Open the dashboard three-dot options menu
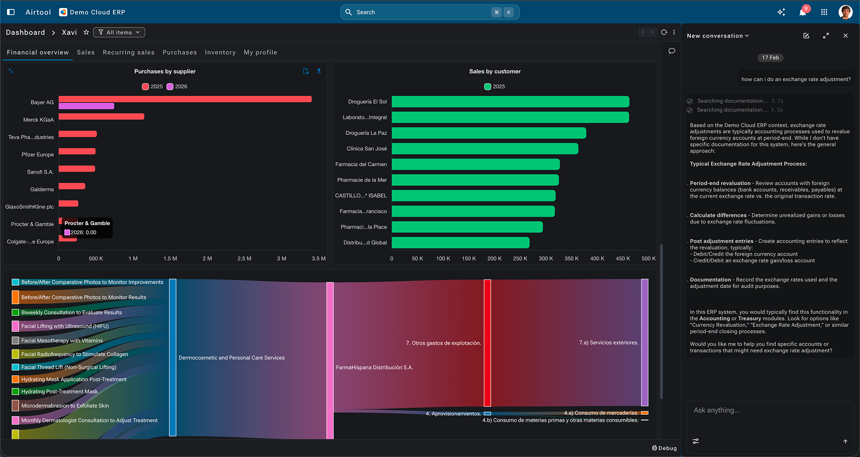This screenshot has width=860, height=457. click(x=674, y=32)
